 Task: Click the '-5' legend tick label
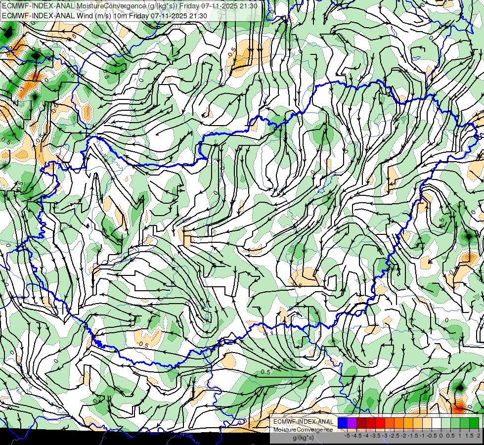point(347,436)
